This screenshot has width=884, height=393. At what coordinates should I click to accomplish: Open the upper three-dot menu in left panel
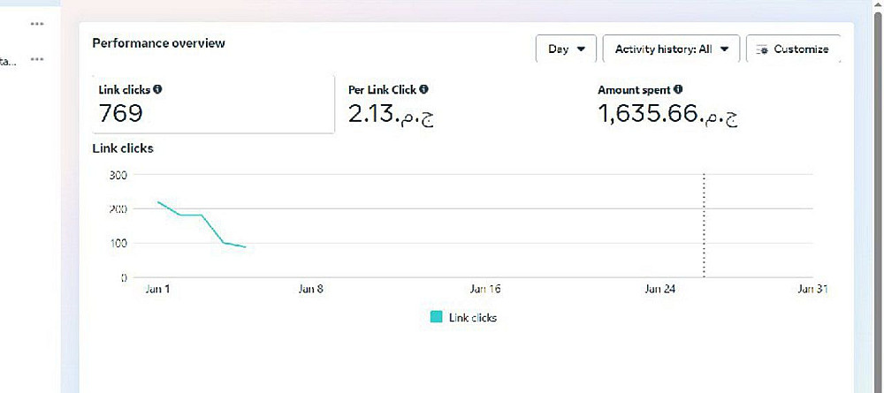(37, 24)
